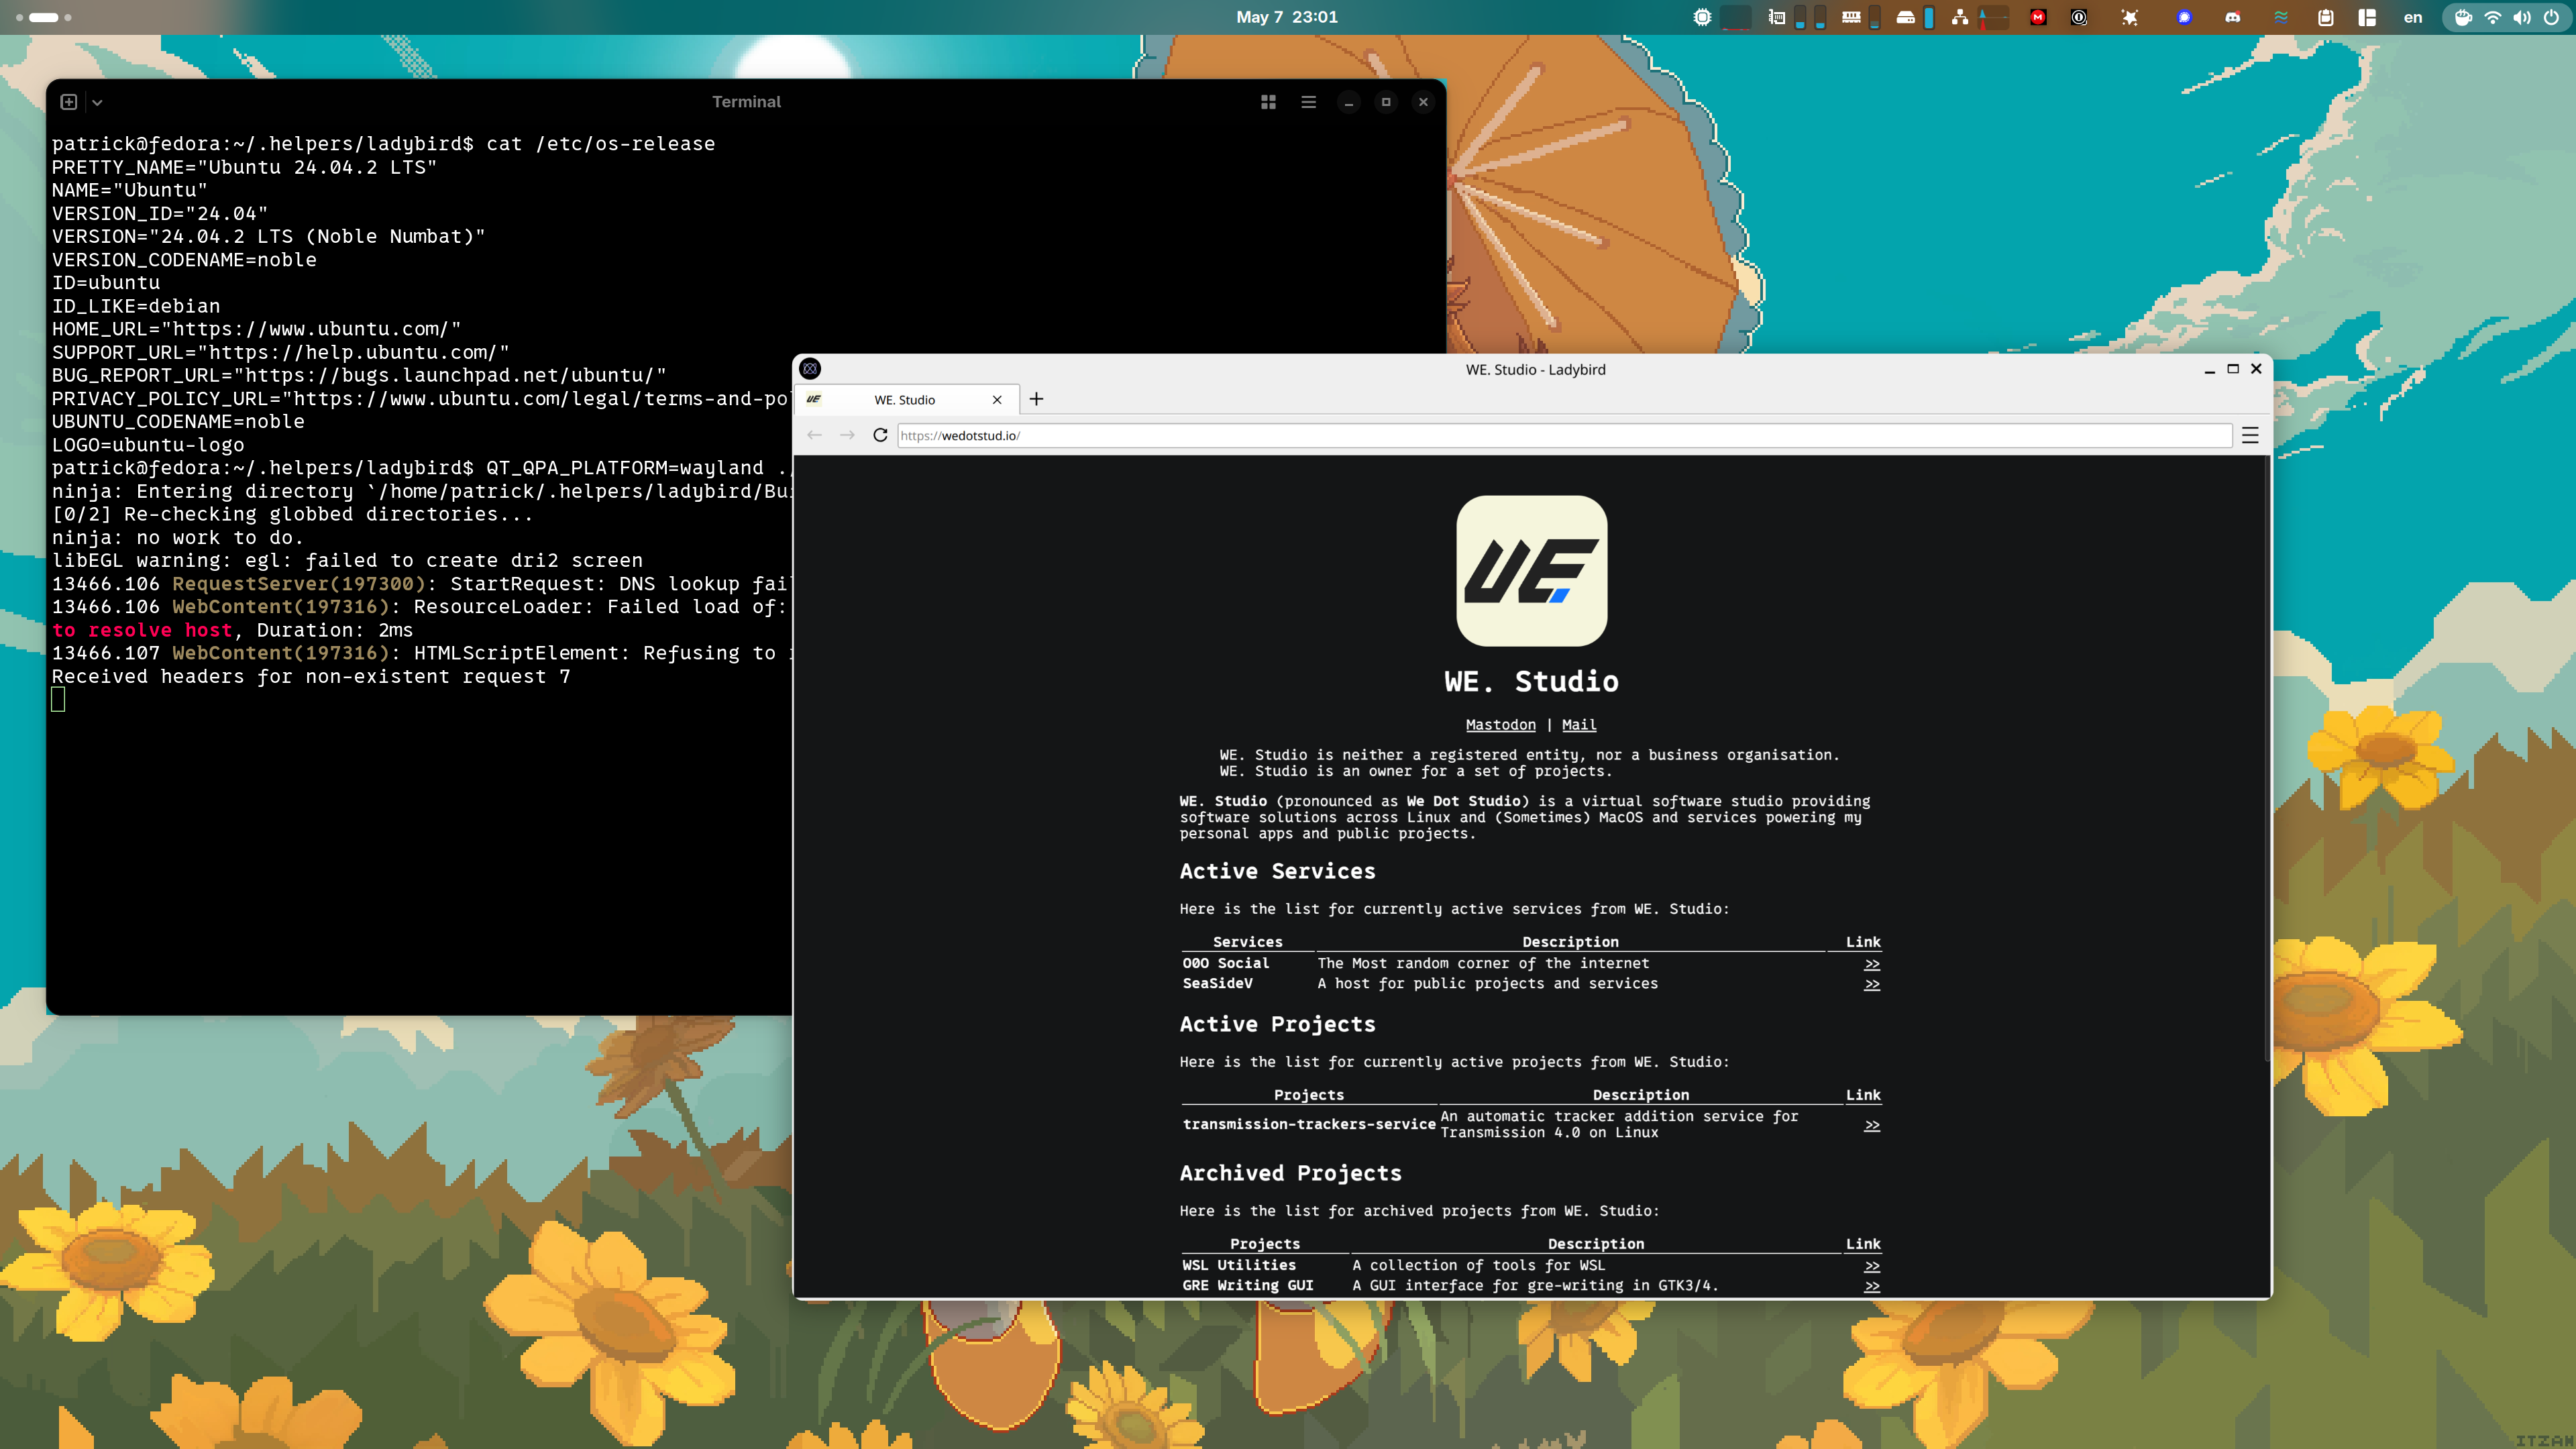Screen dimensions: 2576x1449
Task: Open the date and time menu
Action: pyautogui.click(x=1286, y=17)
